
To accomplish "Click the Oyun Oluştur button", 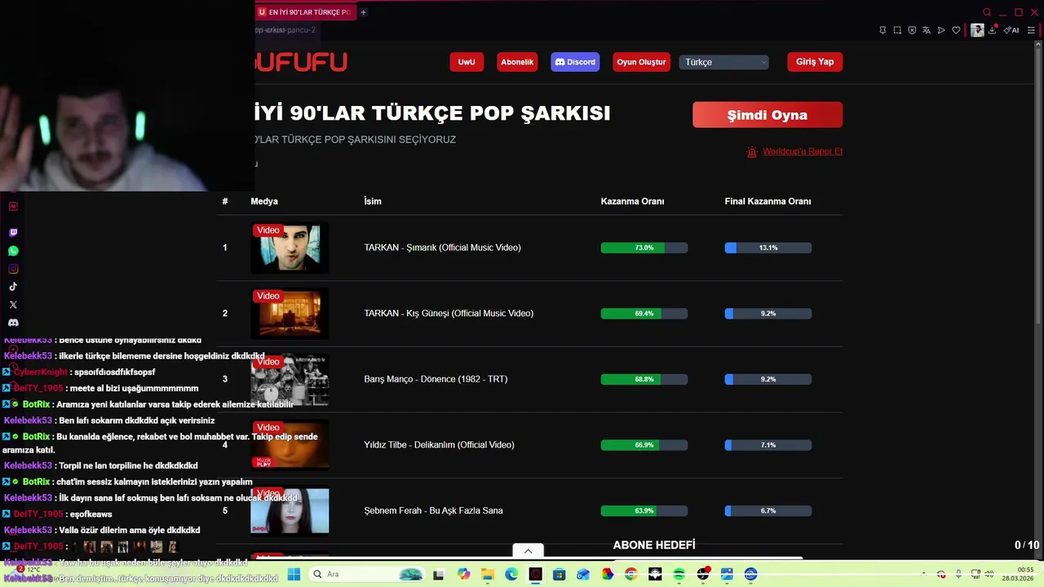I will click(x=641, y=62).
